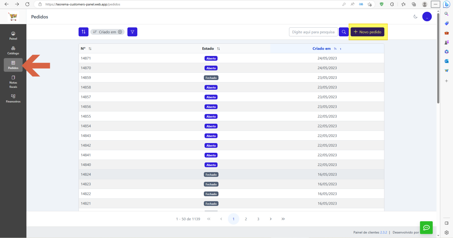Click the magnifier search button
This screenshot has height=238, width=453.
pyautogui.click(x=344, y=32)
